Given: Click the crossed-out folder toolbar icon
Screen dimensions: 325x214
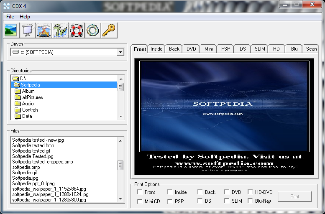Looking at the screenshot, I should [44, 30].
